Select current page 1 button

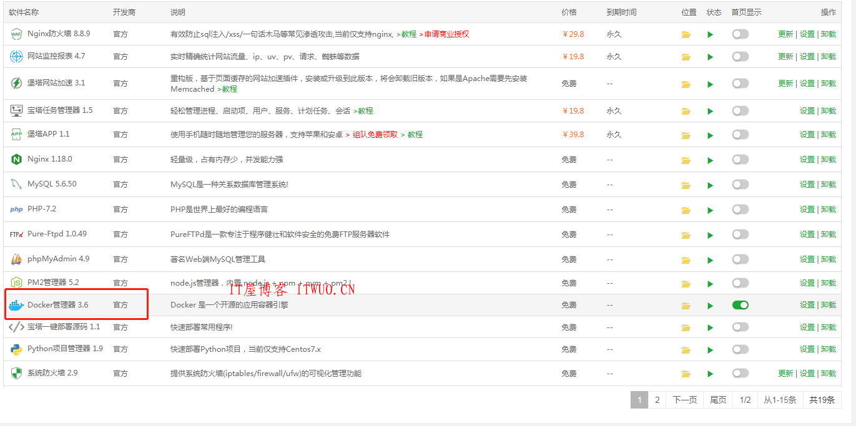639,400
